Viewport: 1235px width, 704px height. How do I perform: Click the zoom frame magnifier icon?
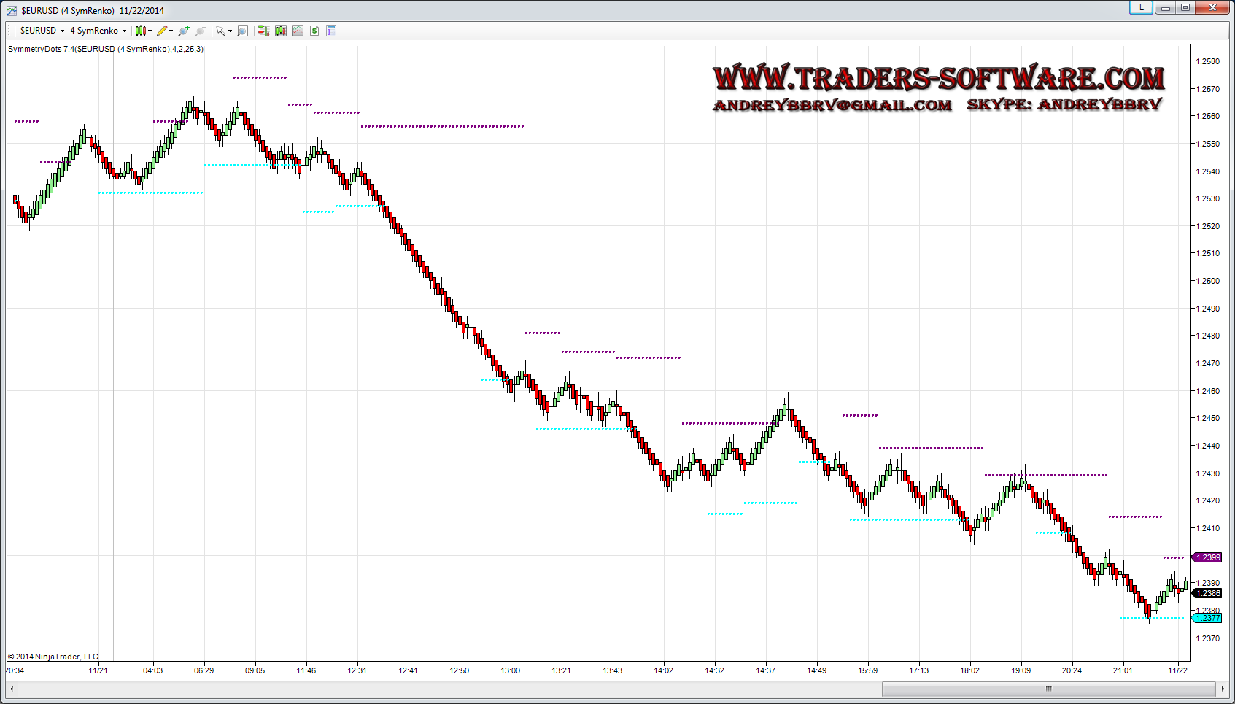[x=243, y=31]
